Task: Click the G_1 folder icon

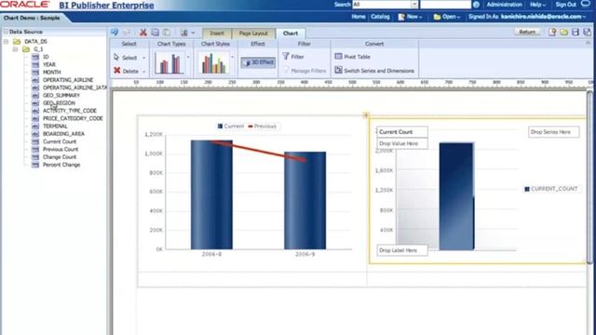Action: tap(26, 49)
